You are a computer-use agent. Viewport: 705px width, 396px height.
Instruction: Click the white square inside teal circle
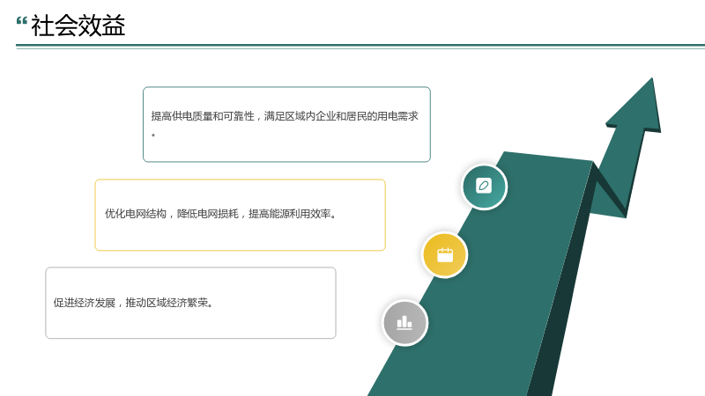point(484,186)
